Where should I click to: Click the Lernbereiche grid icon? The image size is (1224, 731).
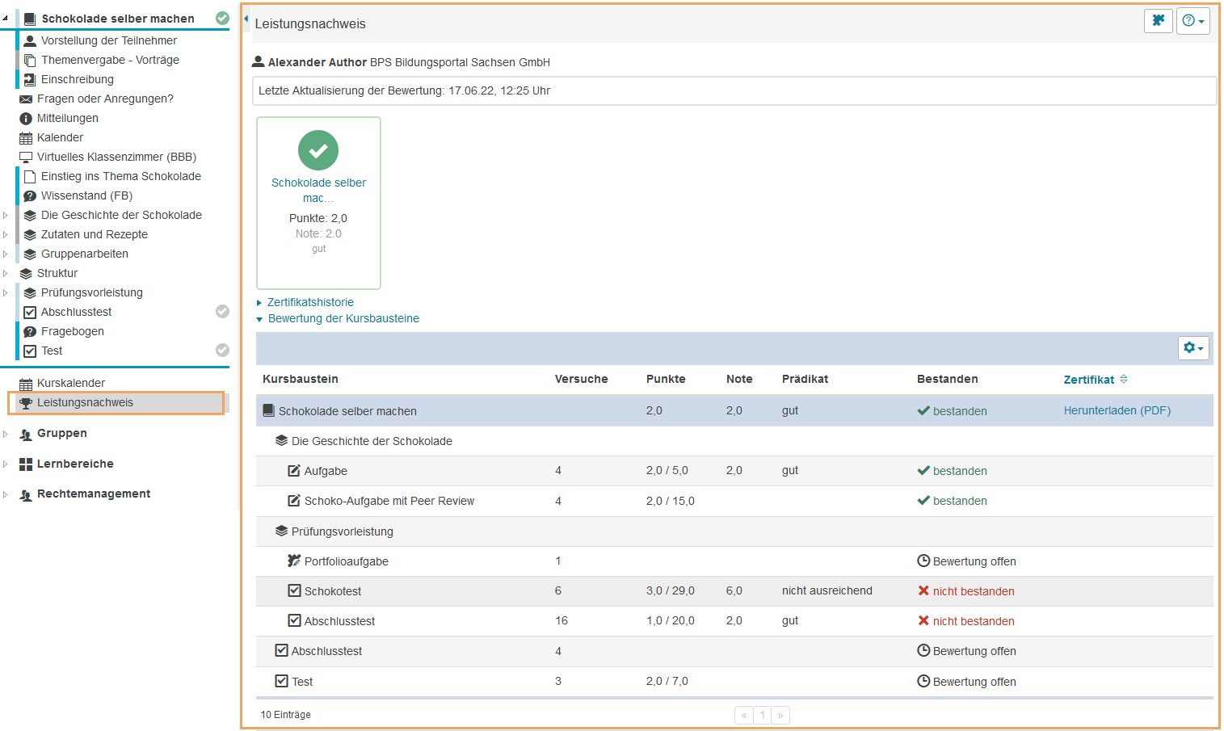click(26, 464)
